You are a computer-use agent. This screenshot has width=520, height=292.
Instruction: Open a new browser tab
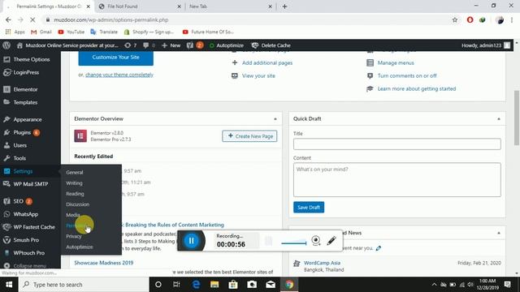(284, 6)
